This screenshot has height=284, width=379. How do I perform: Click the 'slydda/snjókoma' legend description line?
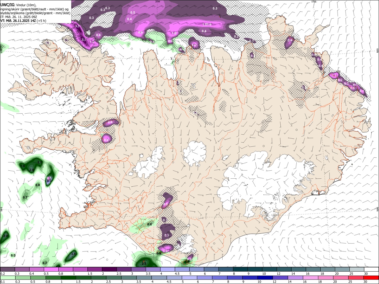pos(35,13)
